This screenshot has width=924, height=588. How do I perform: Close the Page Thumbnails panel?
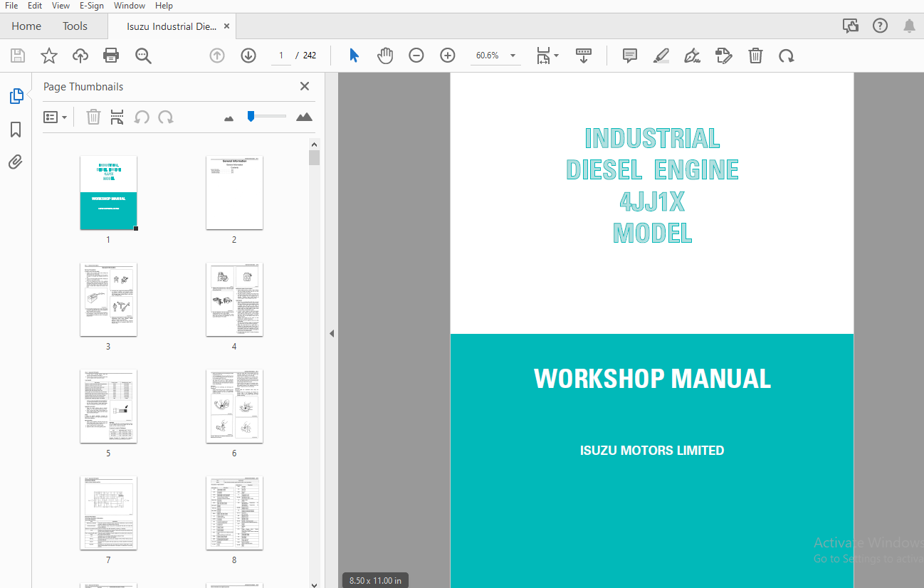[x=305, y=86]
